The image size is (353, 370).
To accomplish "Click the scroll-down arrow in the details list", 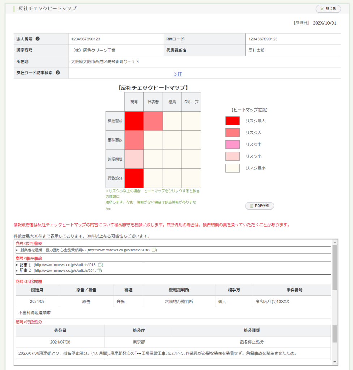I will pyautogui.click(x=335, y=362).
